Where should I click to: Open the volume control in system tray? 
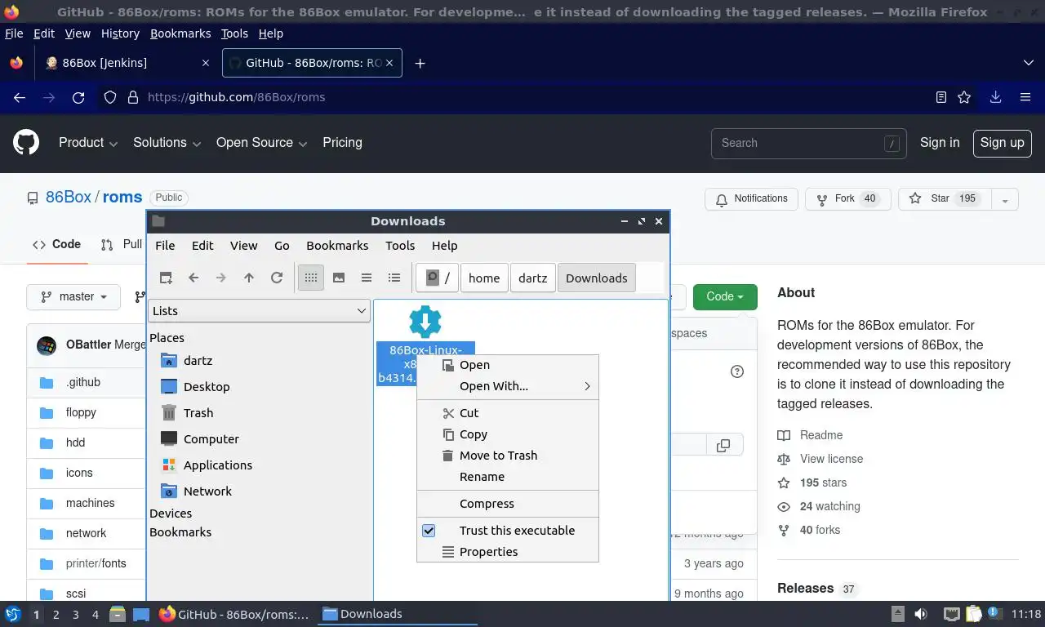coord(920,614)
